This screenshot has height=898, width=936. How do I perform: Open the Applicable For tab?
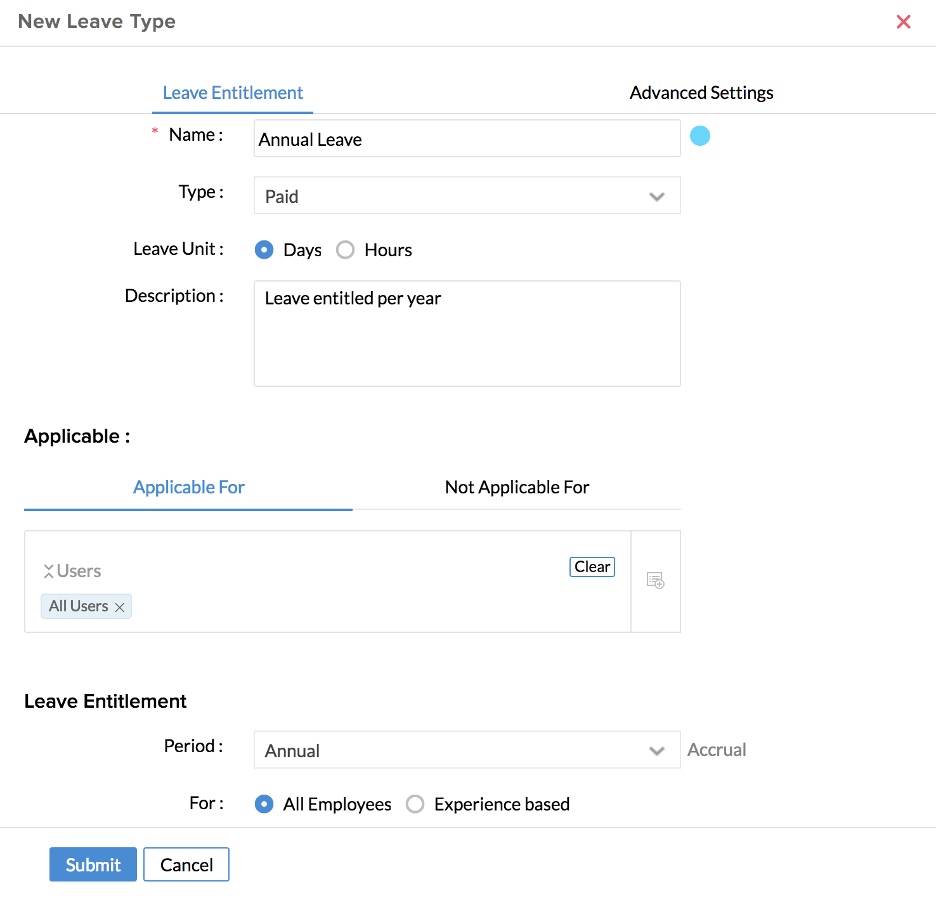pos(188,487)
